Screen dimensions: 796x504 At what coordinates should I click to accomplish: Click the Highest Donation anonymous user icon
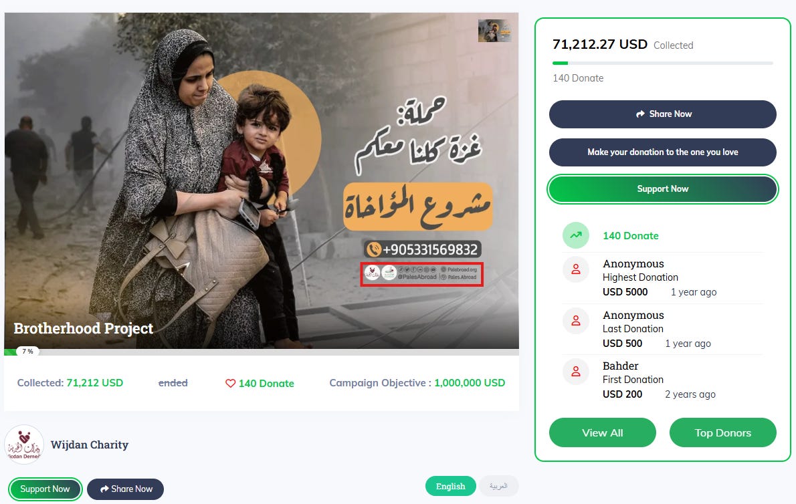pyautogui.click(x=576, y=269)
